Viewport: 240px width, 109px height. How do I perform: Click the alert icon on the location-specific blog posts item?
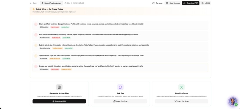(x=36, y=66)
